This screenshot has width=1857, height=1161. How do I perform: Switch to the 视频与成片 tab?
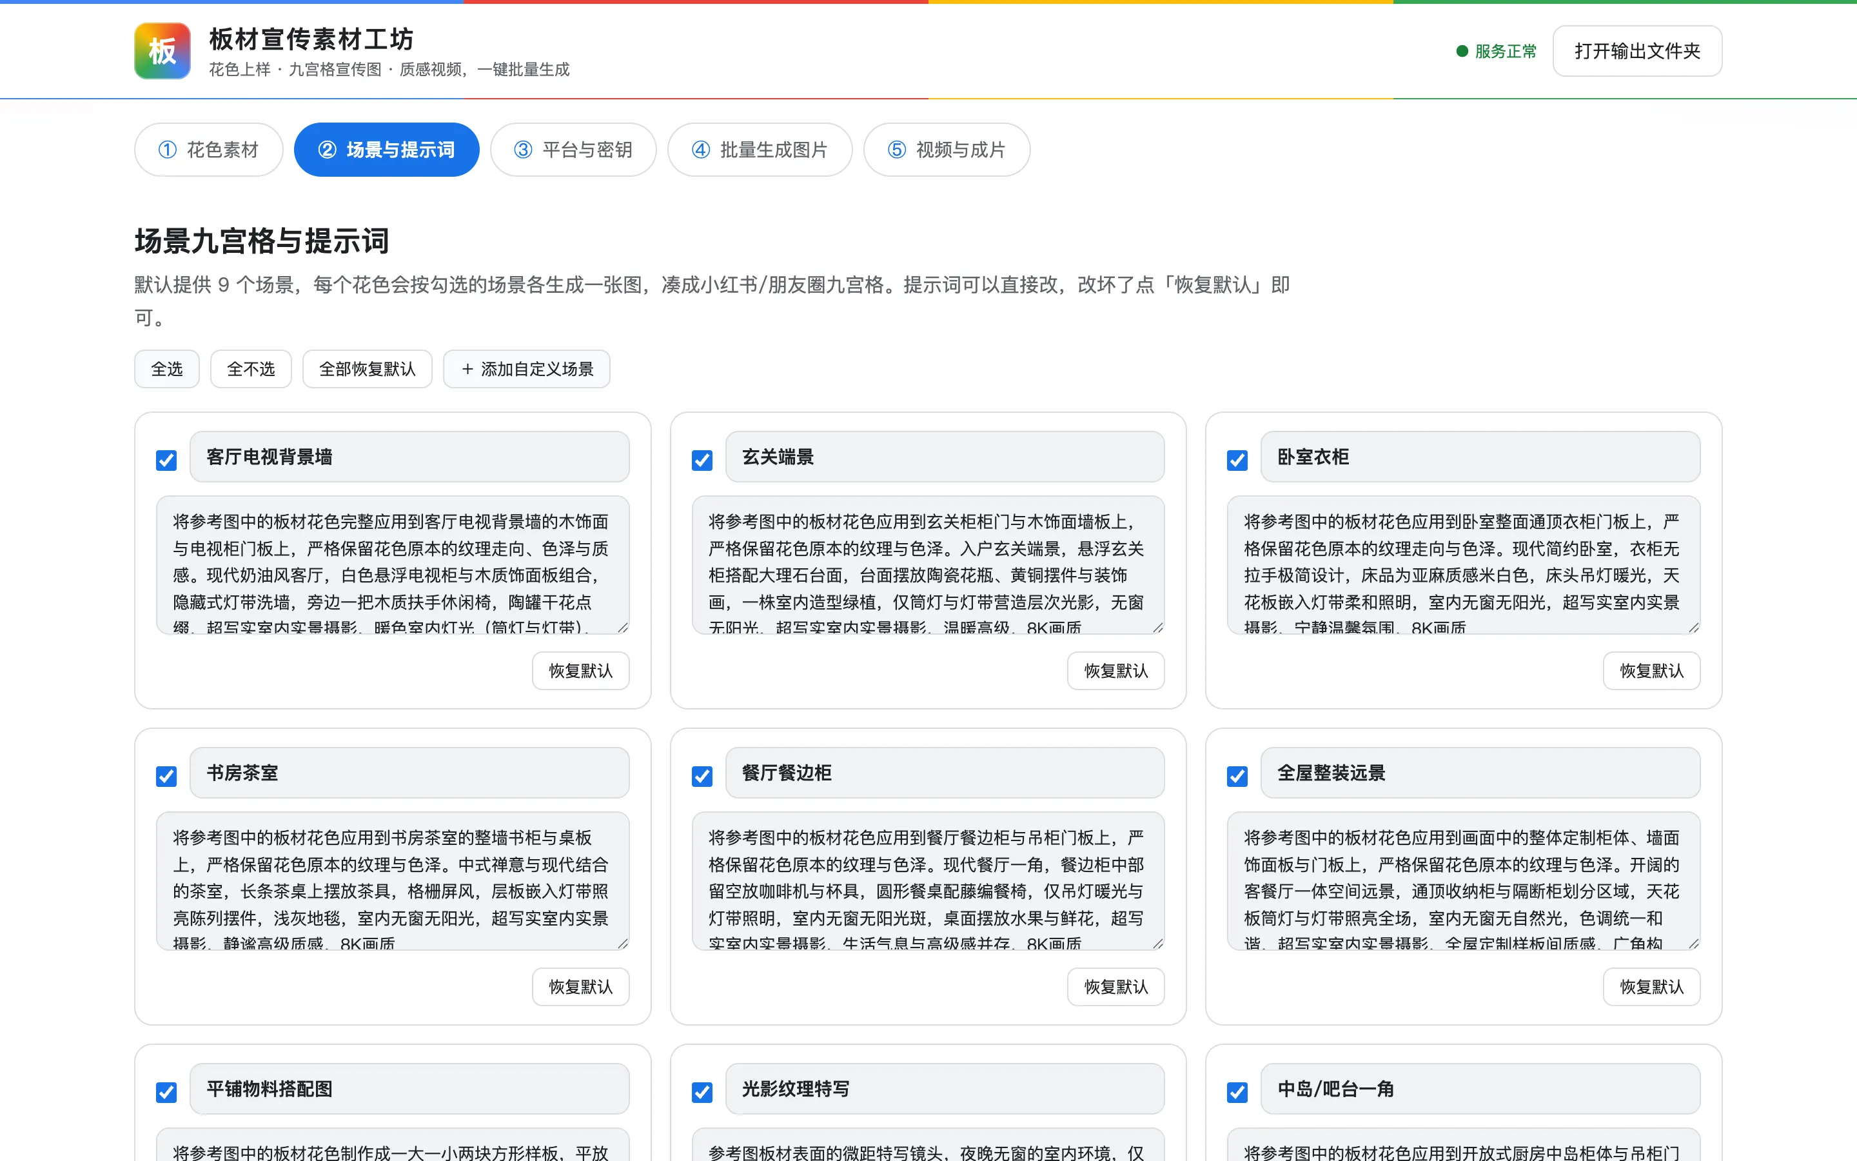947,150
